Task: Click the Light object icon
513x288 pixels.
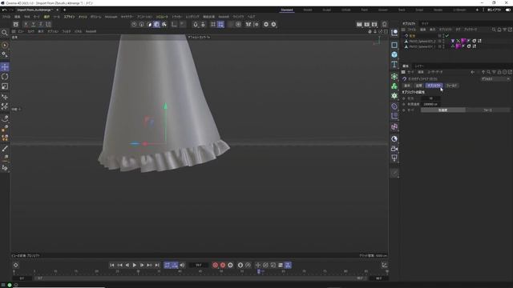Action: pos(394,158)
